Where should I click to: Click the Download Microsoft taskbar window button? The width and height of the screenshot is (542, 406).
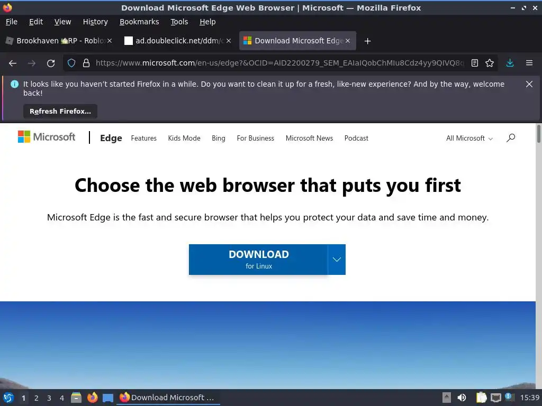[168, 398]
